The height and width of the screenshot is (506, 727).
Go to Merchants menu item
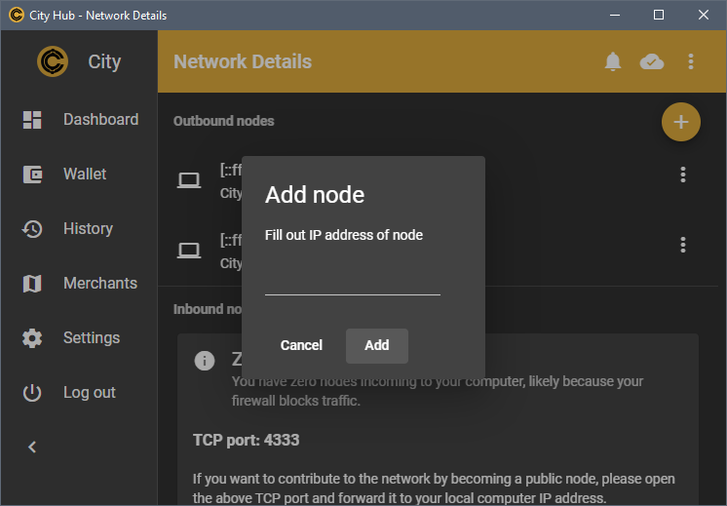pyautogui.click(x=79, y=284)
